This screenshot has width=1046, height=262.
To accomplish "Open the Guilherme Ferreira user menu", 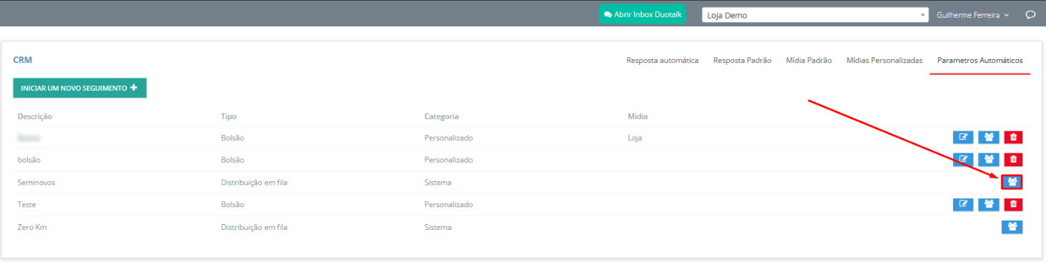I will (972, 14).
